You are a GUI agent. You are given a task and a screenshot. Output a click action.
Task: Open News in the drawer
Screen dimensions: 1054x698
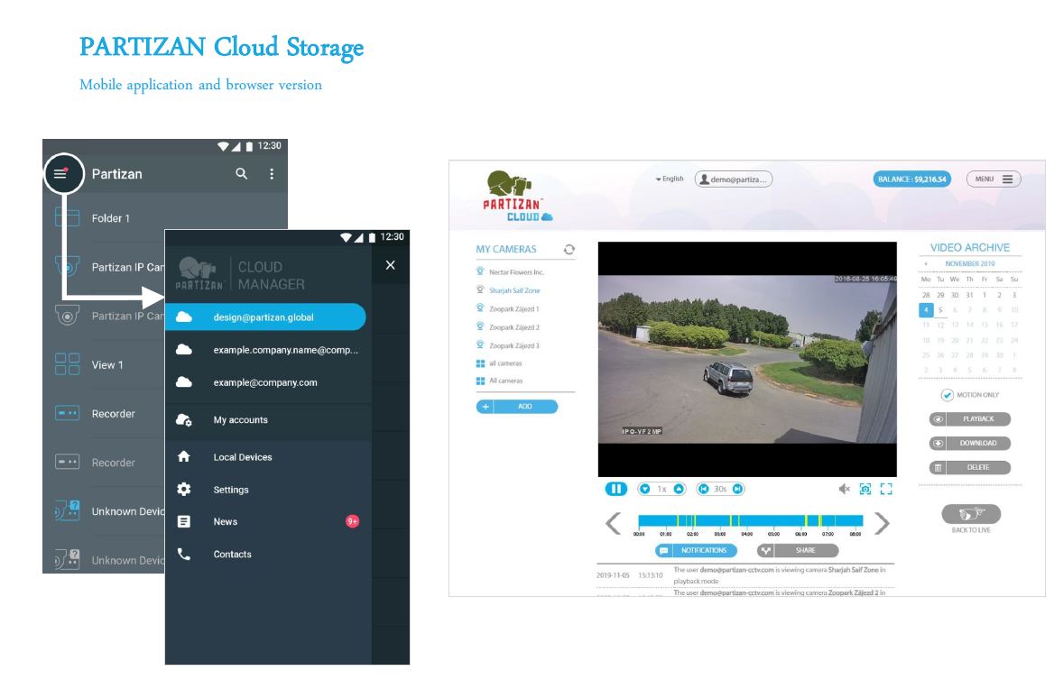tap(267, 521)
